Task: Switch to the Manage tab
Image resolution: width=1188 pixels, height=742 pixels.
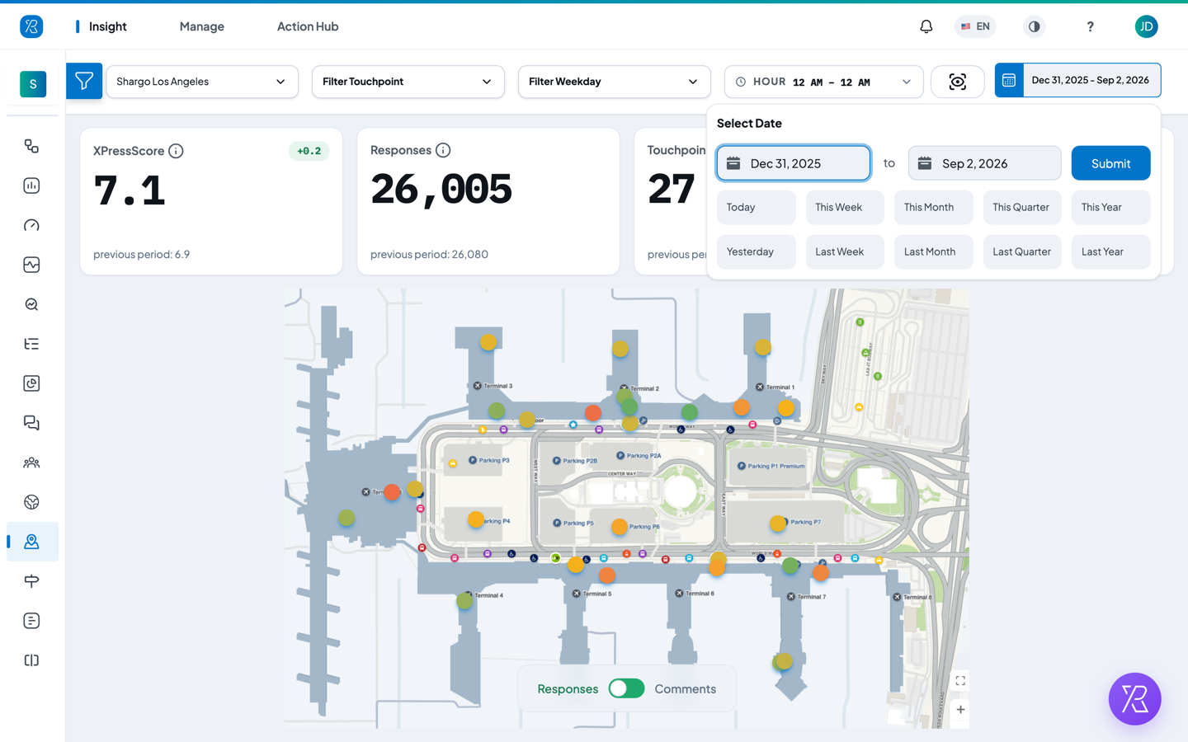Action: click(202, 26)
